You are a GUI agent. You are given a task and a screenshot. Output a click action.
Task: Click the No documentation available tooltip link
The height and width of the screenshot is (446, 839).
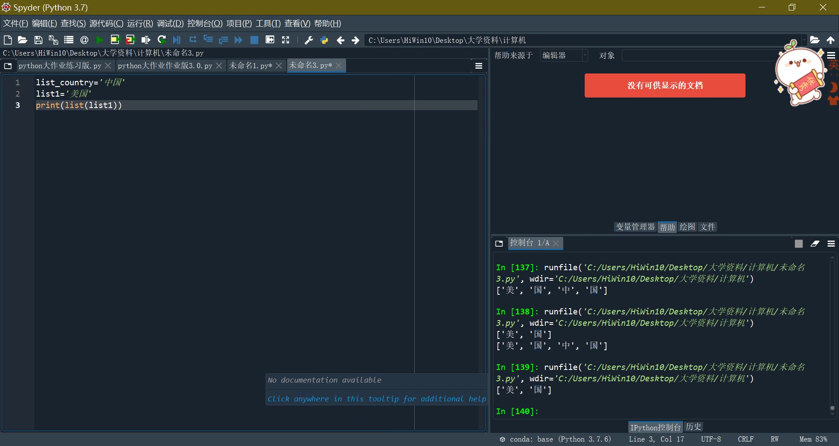(376, 398)
